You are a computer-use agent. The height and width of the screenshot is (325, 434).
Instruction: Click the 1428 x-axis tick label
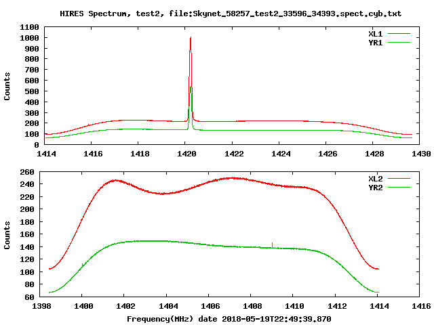pyautogui.click(x=374, y=154)
